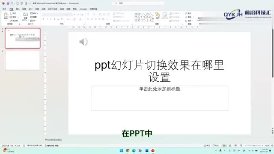Image resolution: width=274 pixels, height=154 pixels.
Task: Open Microsoft Edge from the taskbar
Action: tap(134, 151)
